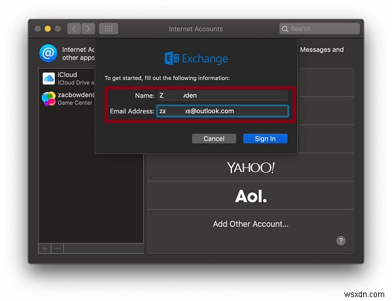This screenshot has width=392, height=301.
Task: Go forward with the right arrow button
Action: (x=88, y=29)
